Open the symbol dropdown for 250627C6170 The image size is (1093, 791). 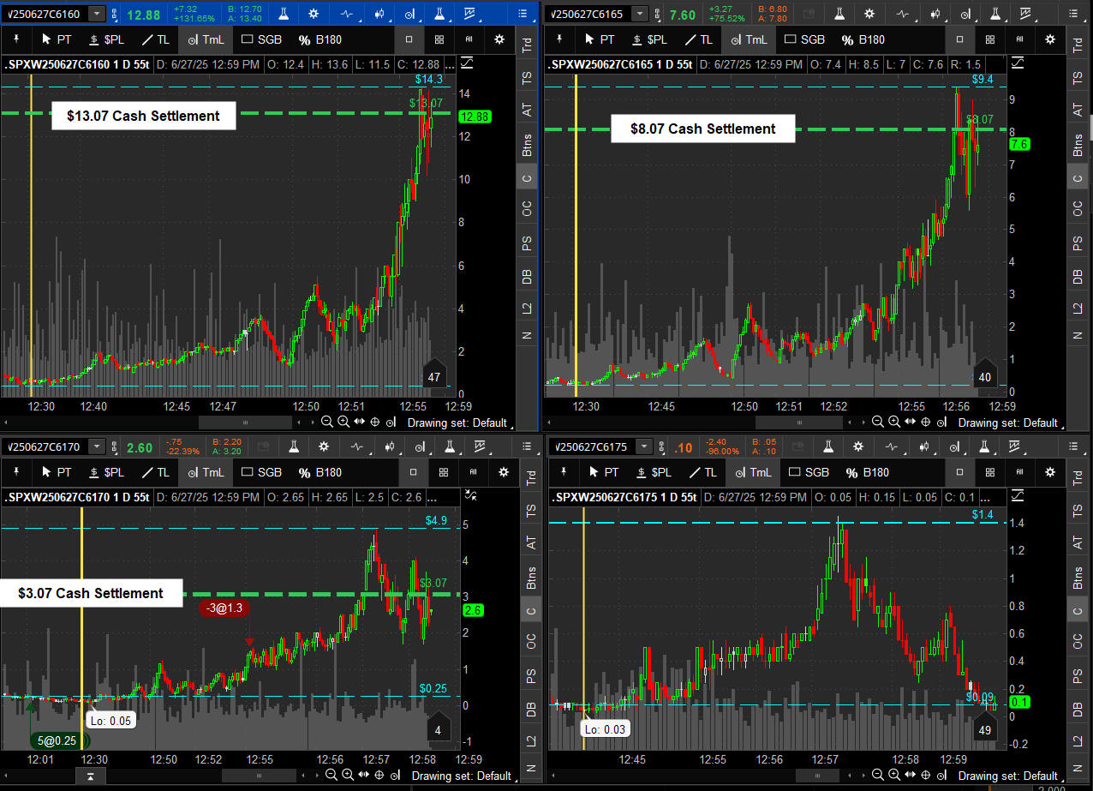tap(97, 446)
